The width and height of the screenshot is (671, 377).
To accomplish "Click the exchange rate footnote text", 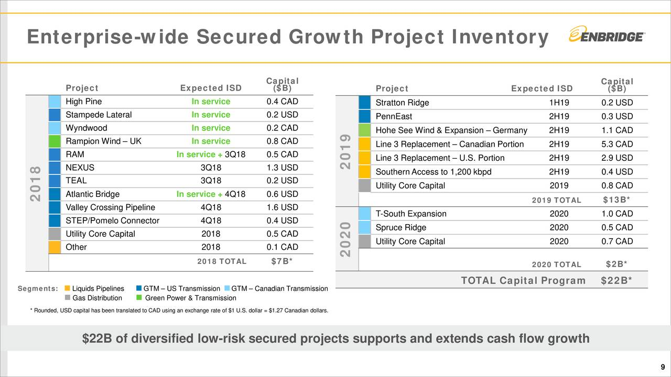I will point(179,311).
